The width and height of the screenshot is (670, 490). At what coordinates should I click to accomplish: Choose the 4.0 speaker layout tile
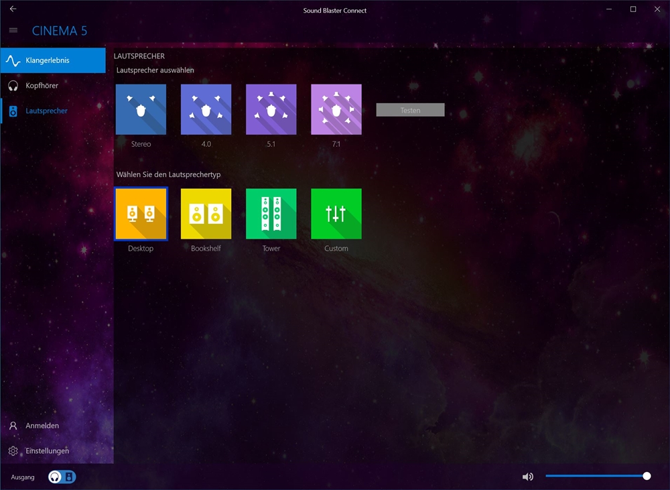click(206, 109)
